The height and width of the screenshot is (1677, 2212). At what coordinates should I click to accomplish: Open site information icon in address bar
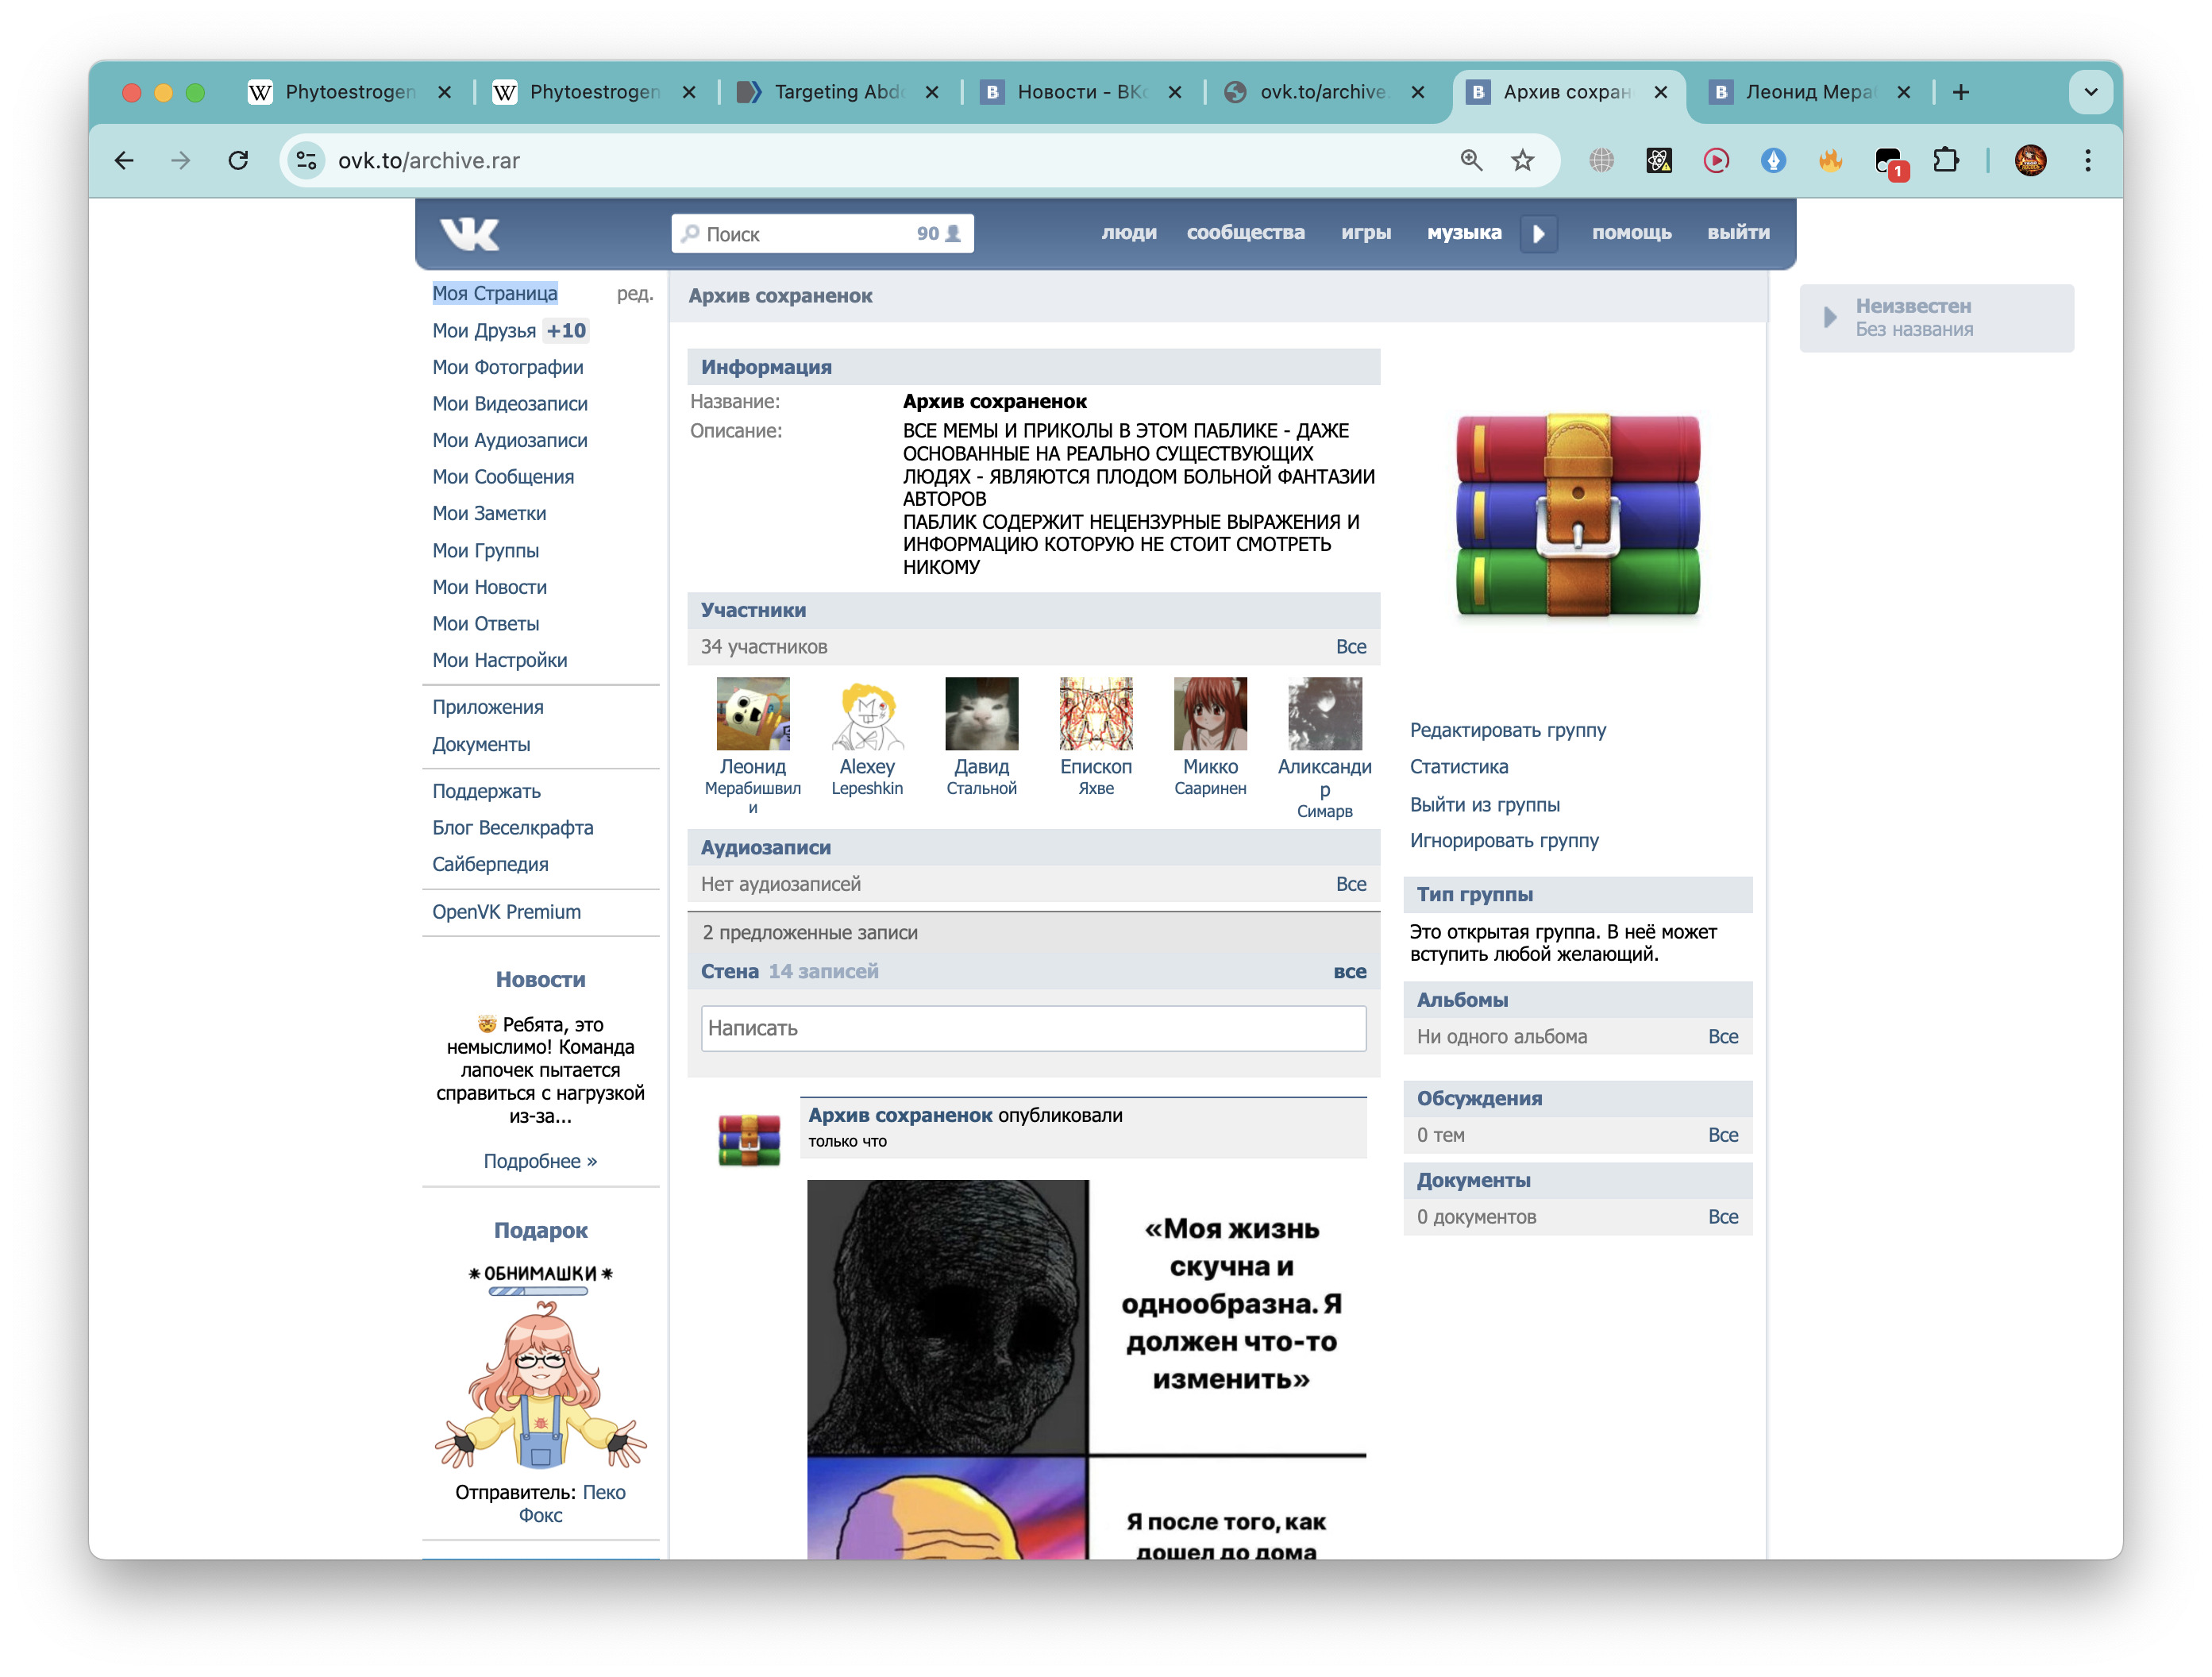(307, 160)
